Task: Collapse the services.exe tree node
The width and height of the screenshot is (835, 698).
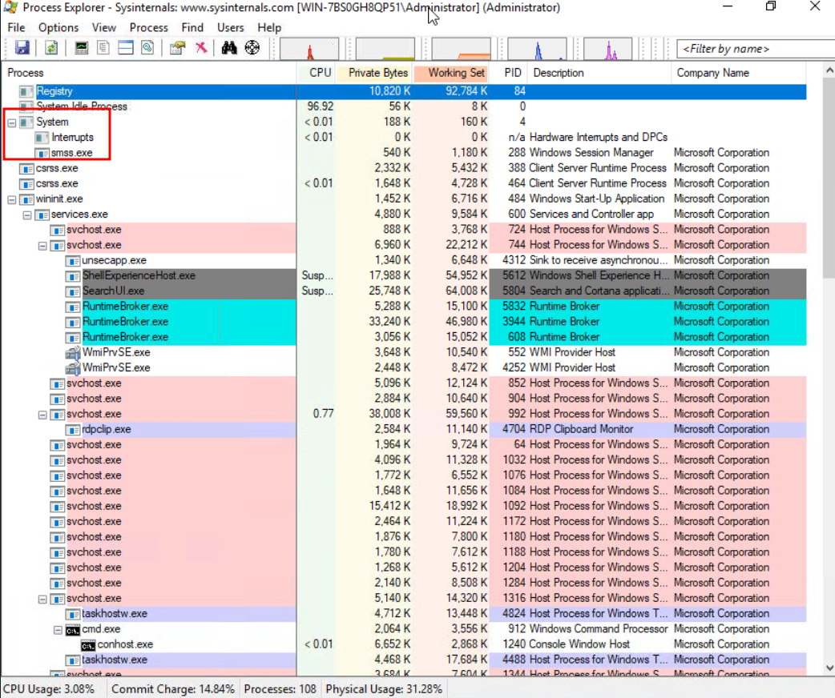Action: point(27,215)
